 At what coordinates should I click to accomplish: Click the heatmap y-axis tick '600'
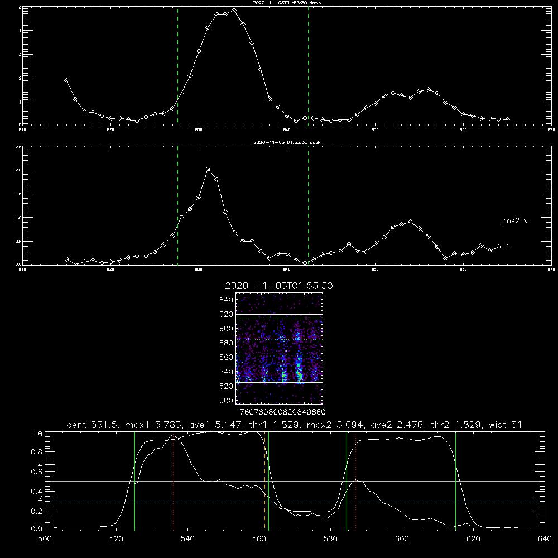(227, 329)
